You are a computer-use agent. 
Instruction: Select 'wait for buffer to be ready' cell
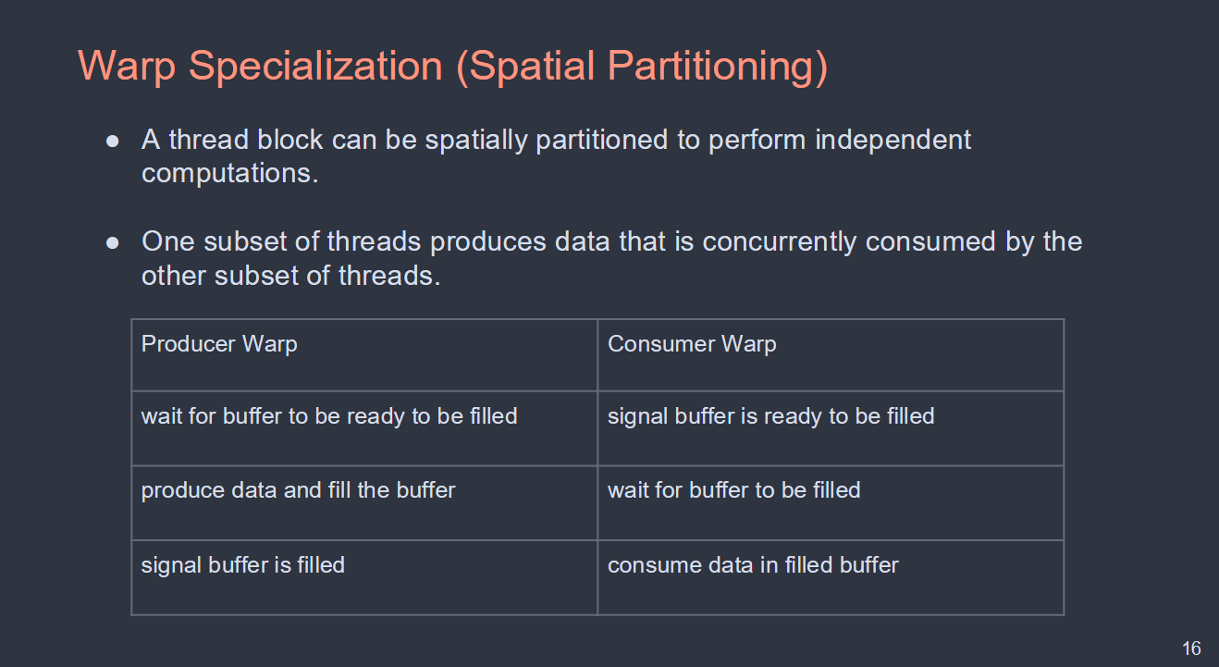[364, 428]
